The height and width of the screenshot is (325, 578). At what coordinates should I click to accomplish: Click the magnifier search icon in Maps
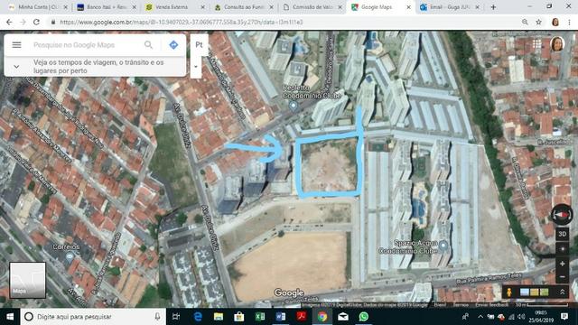pyautogui.click(x=148, y=45)
